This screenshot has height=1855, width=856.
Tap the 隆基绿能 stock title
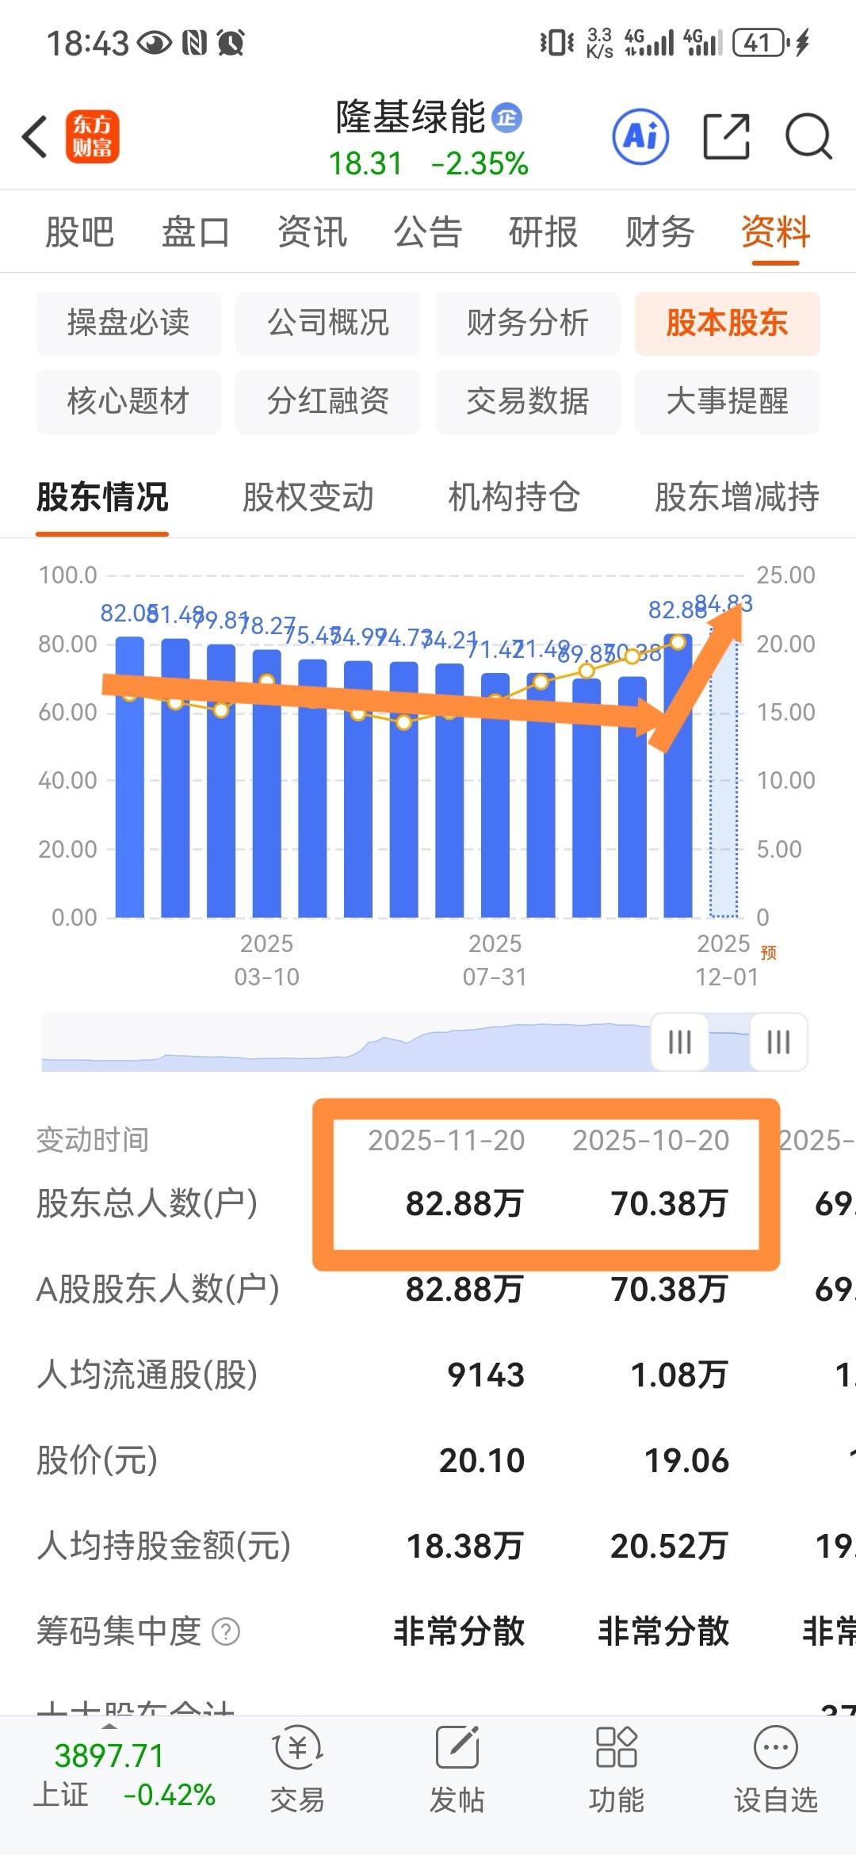click(411, 117)
